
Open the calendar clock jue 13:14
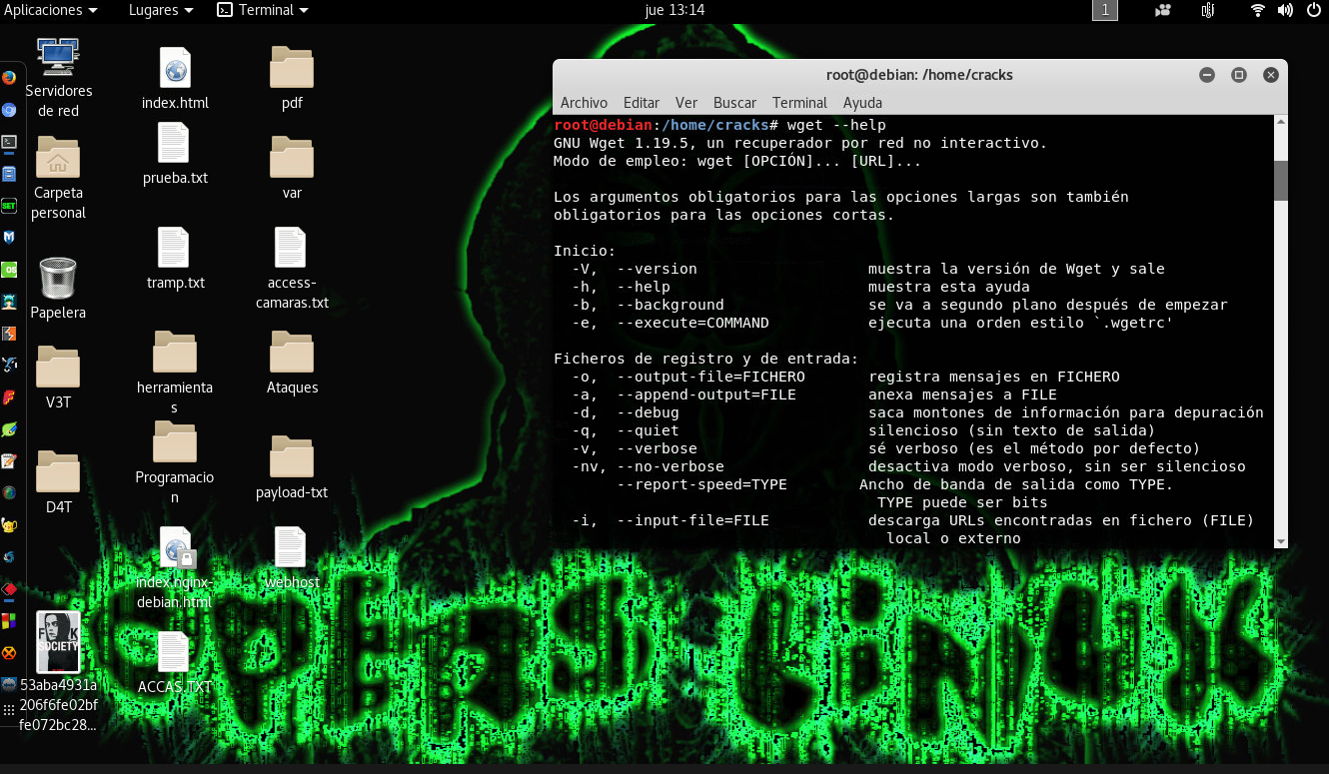[x=675, y=10]
